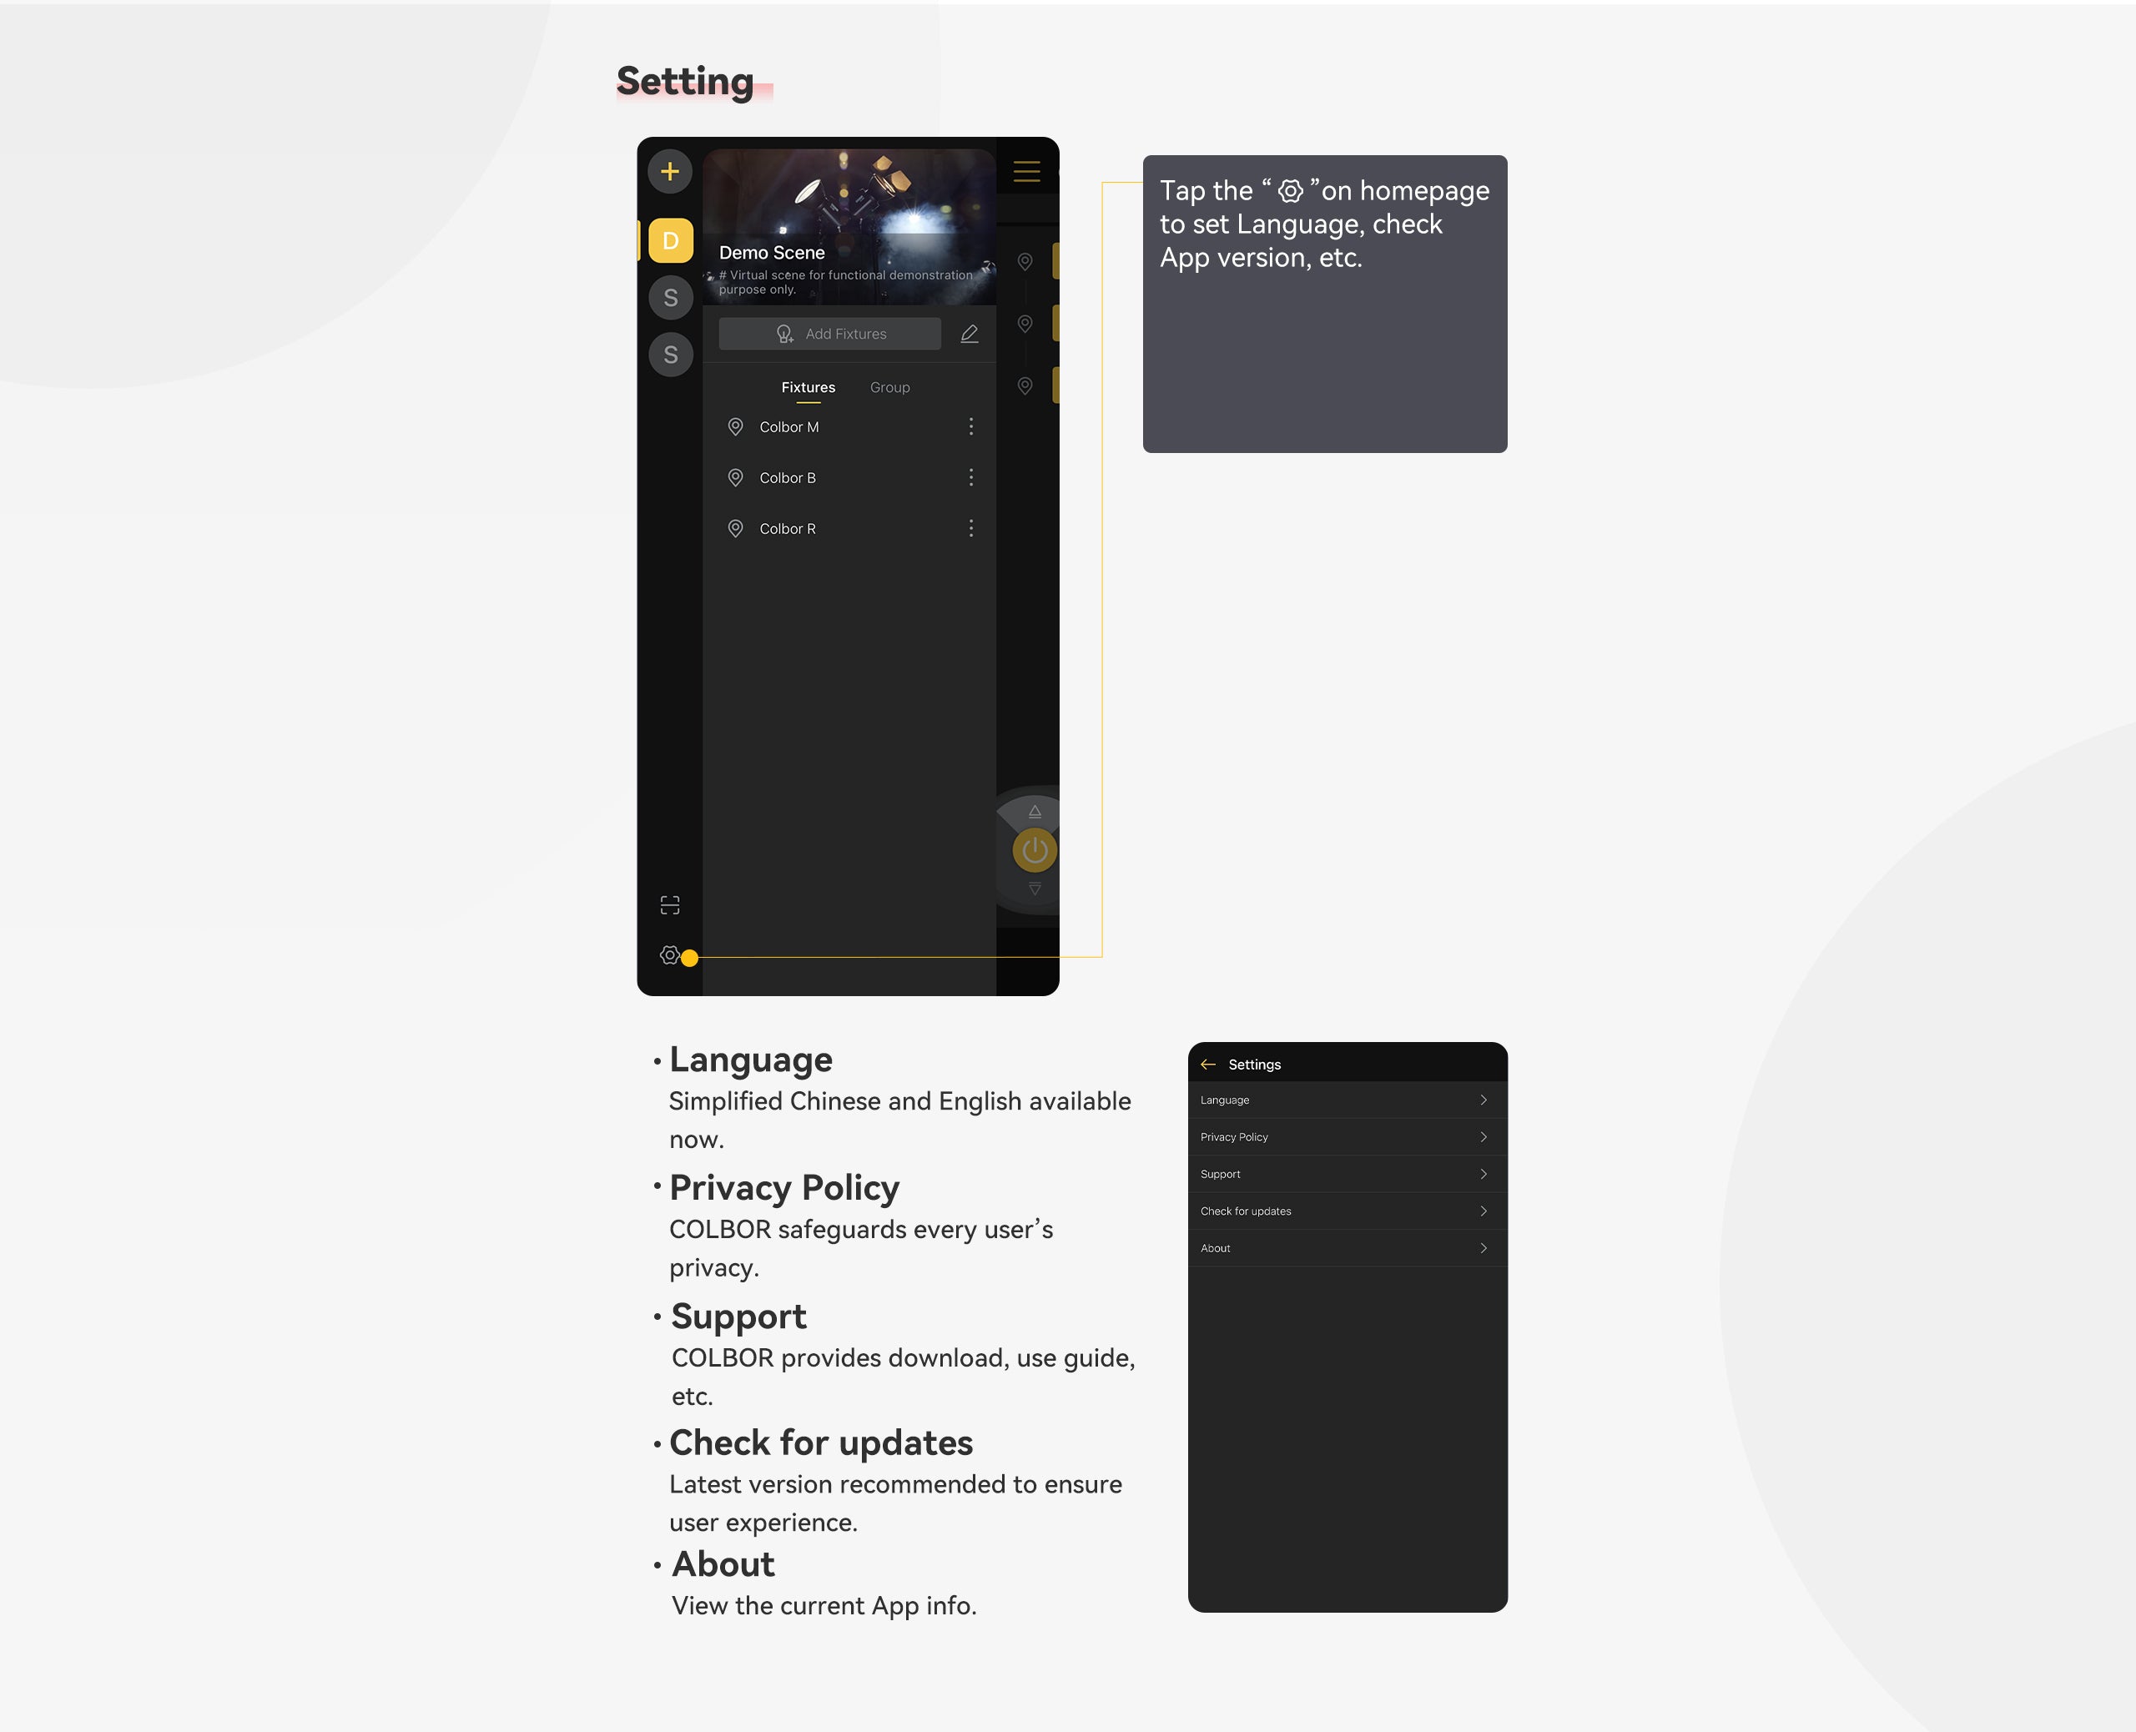The image size is (2136, 1732).
Task: Tap the hamburger menu icon top-right
Action: coord(1026,171)
